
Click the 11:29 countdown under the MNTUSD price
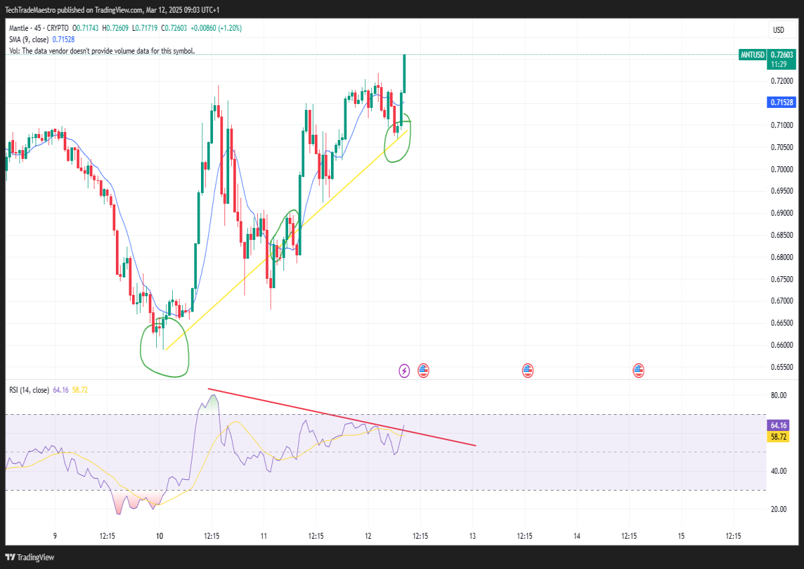click(x=779, y=64)
